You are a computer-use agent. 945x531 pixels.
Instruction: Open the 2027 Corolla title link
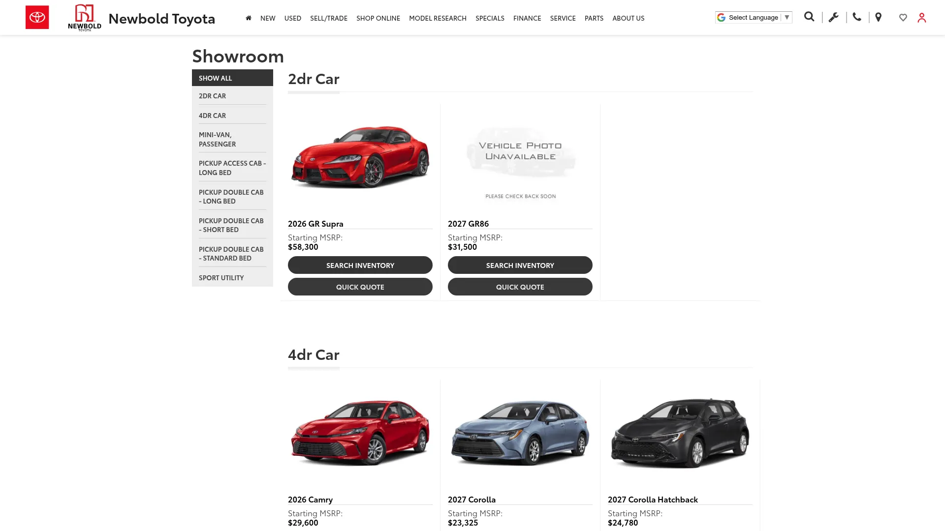[472, 499]
